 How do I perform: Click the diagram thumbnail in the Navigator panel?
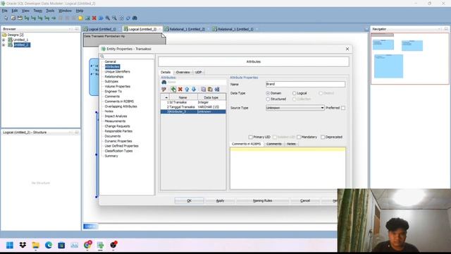[x=410, y=59]
